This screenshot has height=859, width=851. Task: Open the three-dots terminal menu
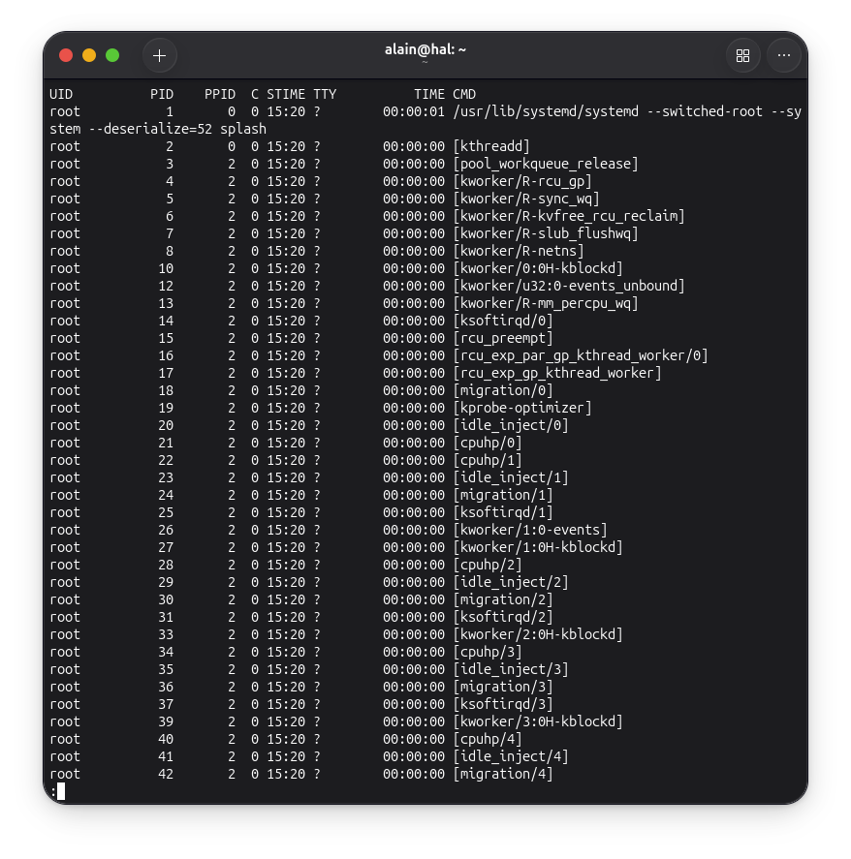pyautogui.click(x=784, y=55)
